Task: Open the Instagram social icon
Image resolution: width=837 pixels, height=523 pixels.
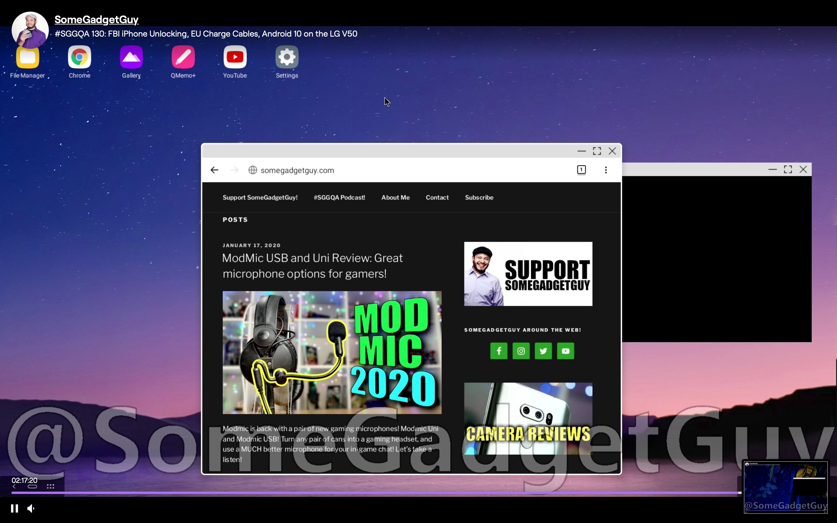Action: click(x=521, y=351)
